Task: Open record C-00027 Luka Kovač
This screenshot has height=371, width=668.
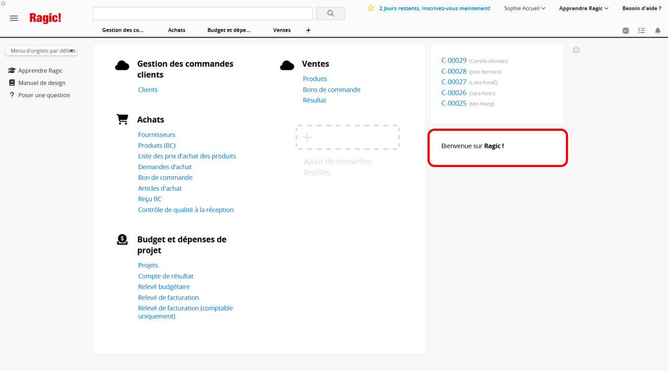Action: (454, 82)
